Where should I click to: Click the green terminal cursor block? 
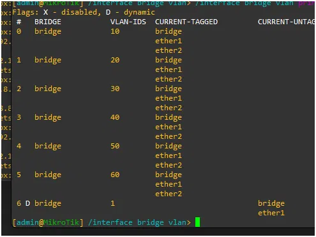197,222
